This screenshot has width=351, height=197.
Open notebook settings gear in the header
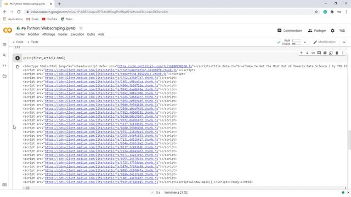[x=333, y=31]
